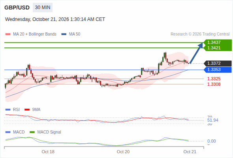Toggle the MA 20 + Bollinger Bands legend label
The height and width of the screenshot is (158, 233).
pyautogui.click(x=35, y=34)
